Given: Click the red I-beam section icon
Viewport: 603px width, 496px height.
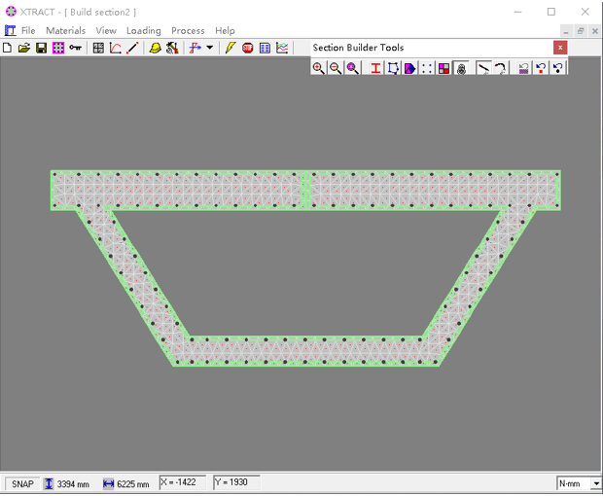Looking at the screenshot, I should [375, 68].
